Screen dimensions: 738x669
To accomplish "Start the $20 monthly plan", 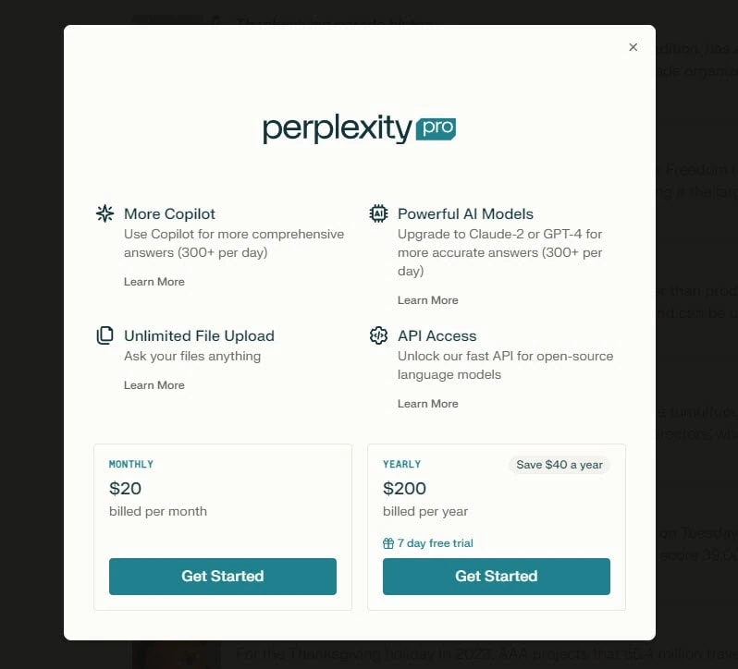I will click(223, 577).
